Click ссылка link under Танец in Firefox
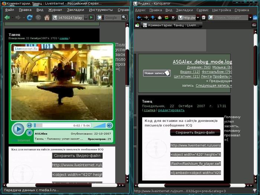 tap(64, 38)
